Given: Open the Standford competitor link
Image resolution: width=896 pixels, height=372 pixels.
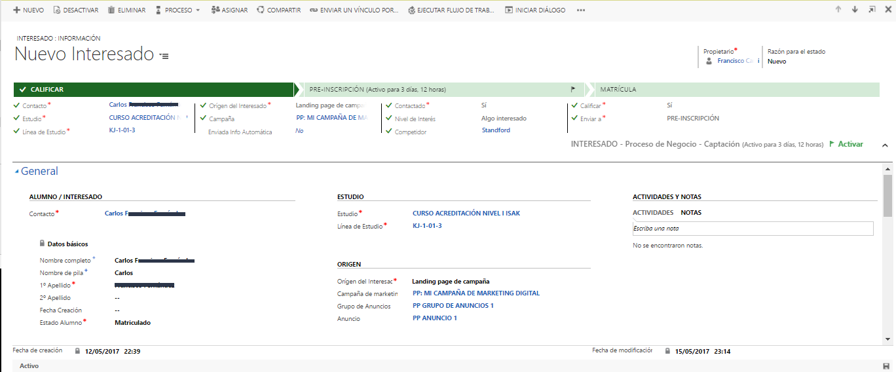Looking at the screenshot, I should coord(496,130).
